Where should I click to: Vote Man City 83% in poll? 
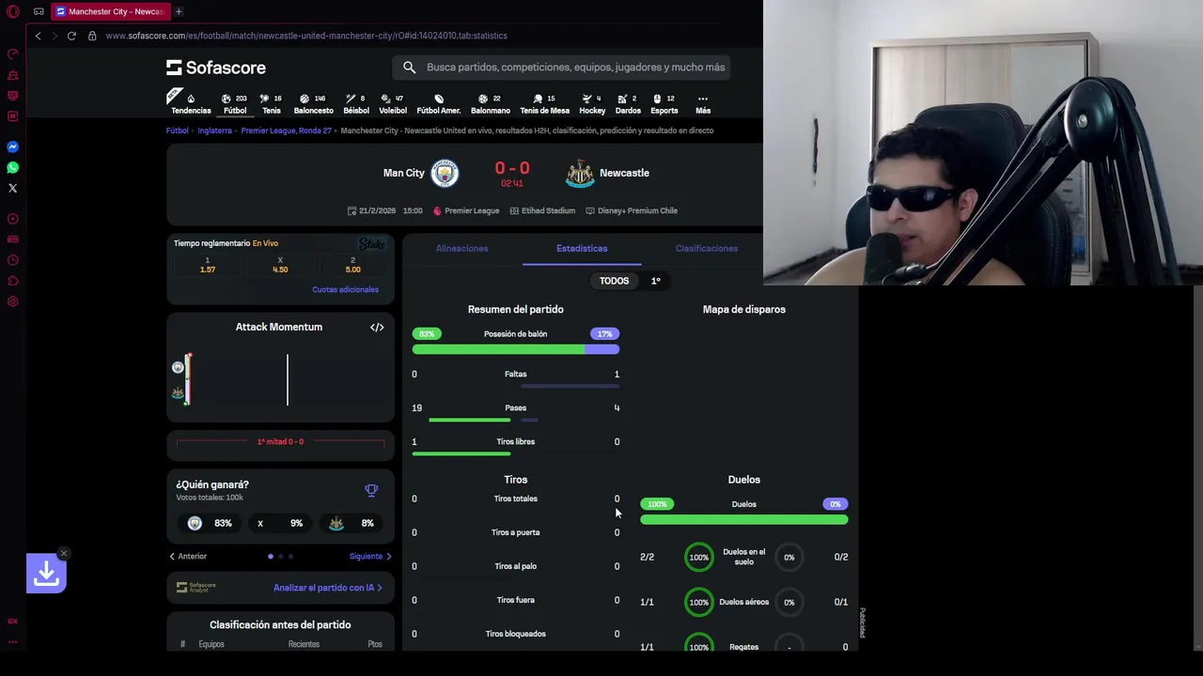211,523
